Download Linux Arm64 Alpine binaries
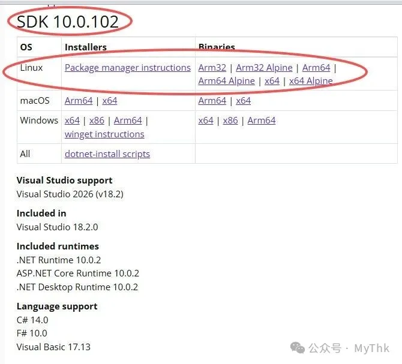This screenshot has width=402, height=364. 227,81
